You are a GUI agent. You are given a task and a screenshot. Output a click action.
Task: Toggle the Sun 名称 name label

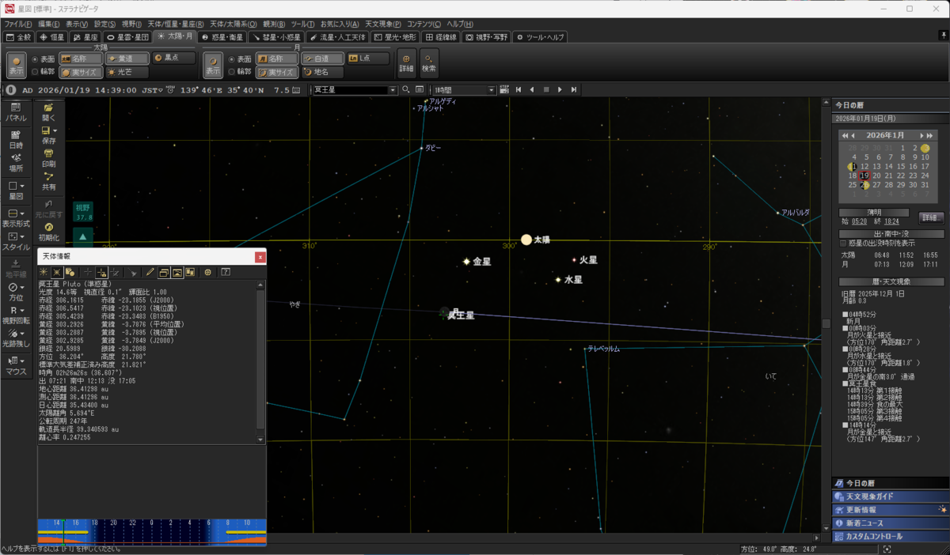coord(80,59)
